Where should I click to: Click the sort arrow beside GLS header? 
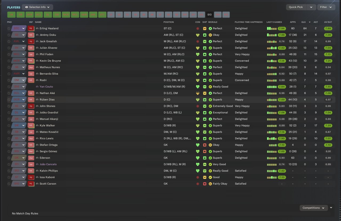point(310,22)
